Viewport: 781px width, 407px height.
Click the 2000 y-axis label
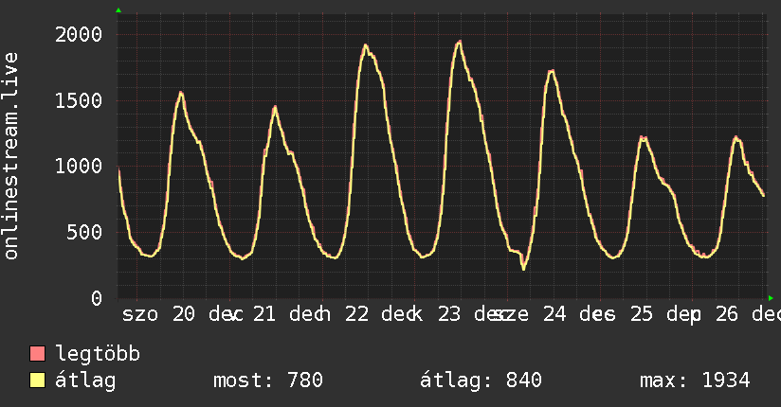tap(79, 35)
